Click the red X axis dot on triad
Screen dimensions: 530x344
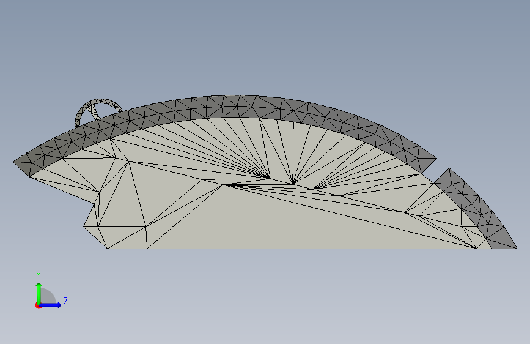tap(38, 305)
